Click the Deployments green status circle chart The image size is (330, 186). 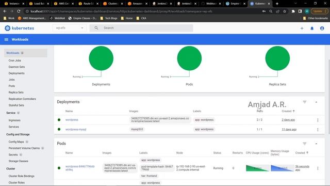pos(101,58)
